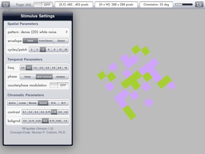Set temporal freq. to 2.0

[x=41, y=68]
